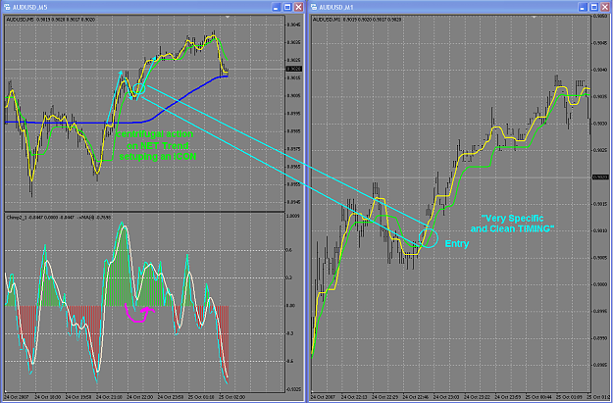The width and height of the screenshot is (613, 403).
Task: Click the AUDUSD,M5 title bar text
Action: [x=29, y=8]
